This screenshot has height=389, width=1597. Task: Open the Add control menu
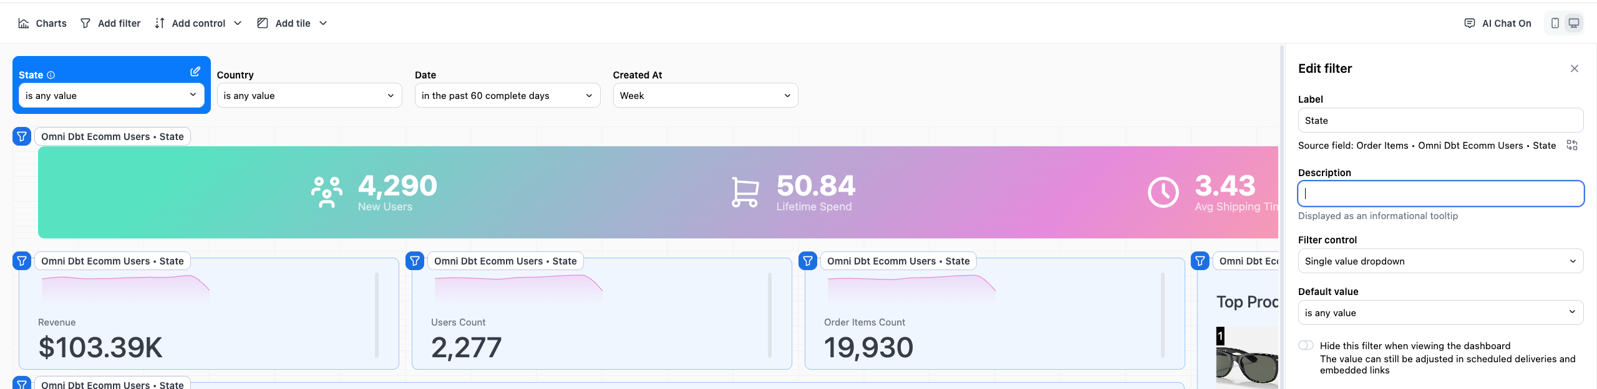coord(198,23)
